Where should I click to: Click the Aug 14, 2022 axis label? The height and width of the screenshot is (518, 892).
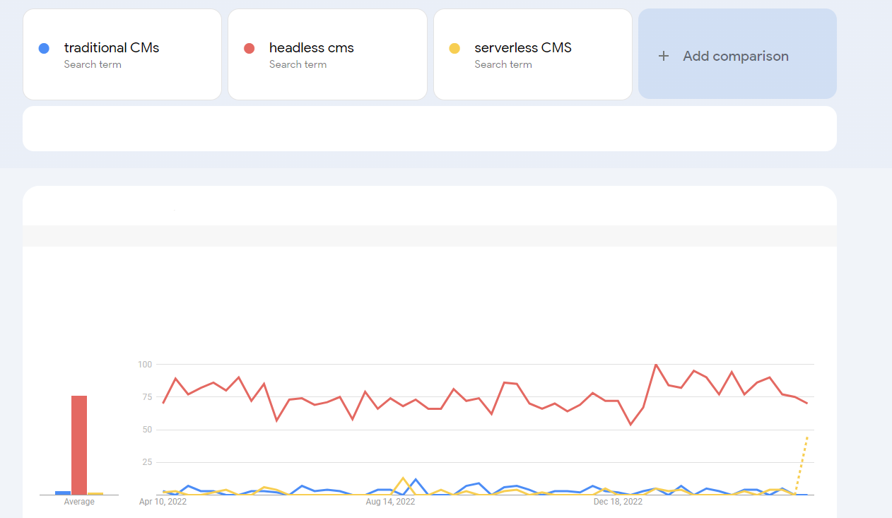pos(390,502)
